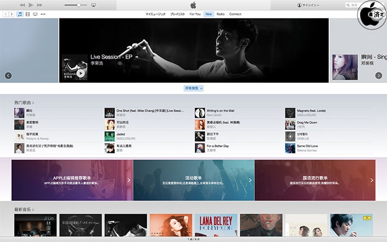Open the プレイリスト tab
Viewport: 387px width, 242px height.
tap(178, 14)
